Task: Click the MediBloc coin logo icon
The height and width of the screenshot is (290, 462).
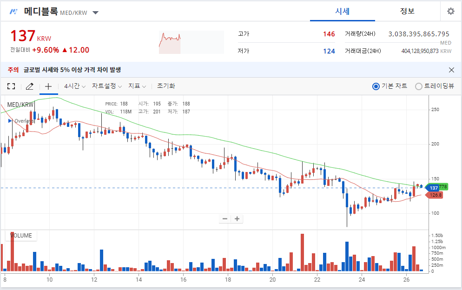Action: point(13,12)
